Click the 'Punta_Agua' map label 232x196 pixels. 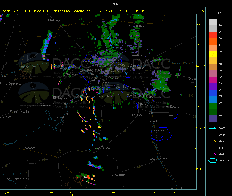click(x=118, y=175)
